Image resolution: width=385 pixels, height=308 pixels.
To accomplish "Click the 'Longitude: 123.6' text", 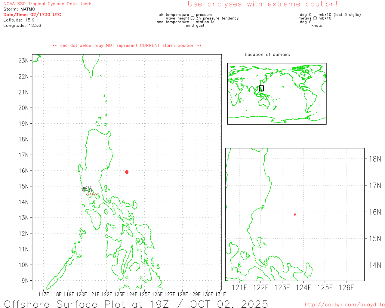I will (x=22, y=26).
